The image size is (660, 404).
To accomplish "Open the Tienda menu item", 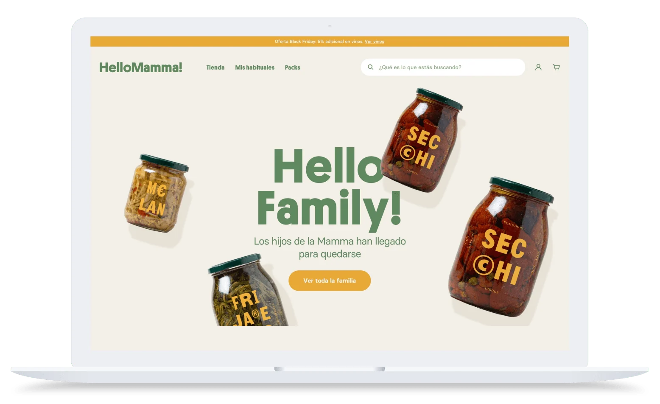I will tap(215, 67).
